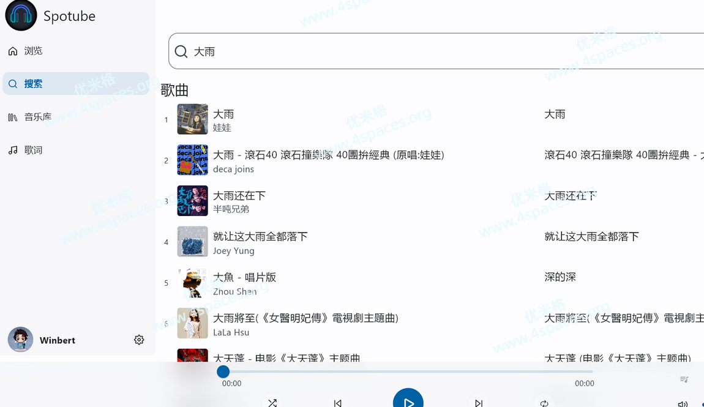Toggle repeat loop mode
This screenshot has width=704, height=407.
click(x=544, y=403)
